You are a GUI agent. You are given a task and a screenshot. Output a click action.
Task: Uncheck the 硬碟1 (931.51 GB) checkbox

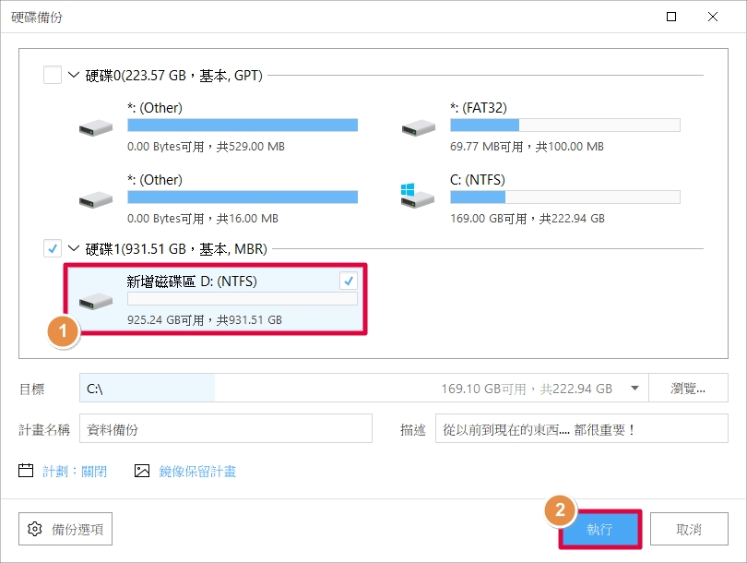click(53, 248)
